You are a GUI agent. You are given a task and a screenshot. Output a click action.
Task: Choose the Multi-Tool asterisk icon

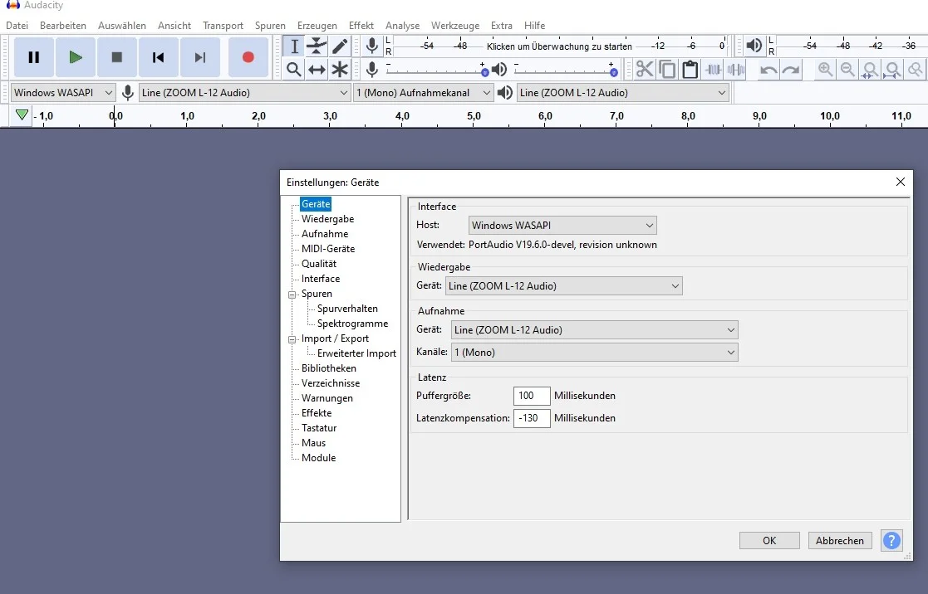point(340,70)
